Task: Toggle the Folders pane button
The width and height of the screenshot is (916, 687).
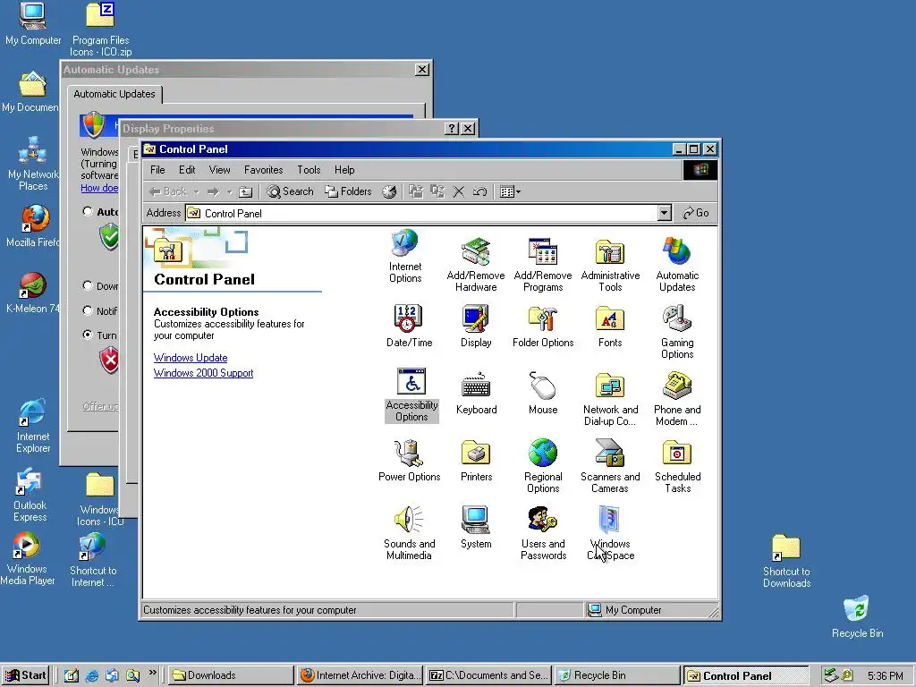Action: point(348,191)
